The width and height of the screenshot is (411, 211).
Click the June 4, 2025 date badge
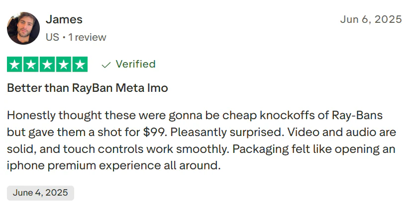pyautogui.click(x=40, y=193)
